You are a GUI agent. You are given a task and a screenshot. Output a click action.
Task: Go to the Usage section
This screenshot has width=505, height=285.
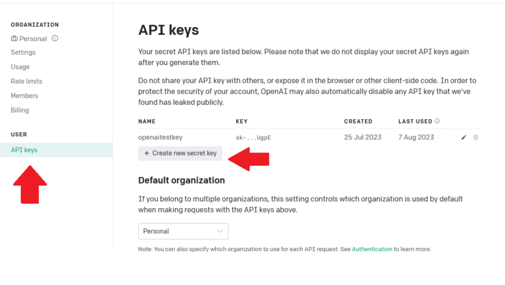[x=20, y=67]
